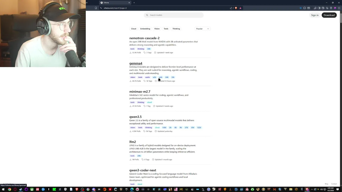This screenshot has width=342, height=192.
Task: Click the Ollama site-info icon in the address bar
Action: (x=101, y=8)
